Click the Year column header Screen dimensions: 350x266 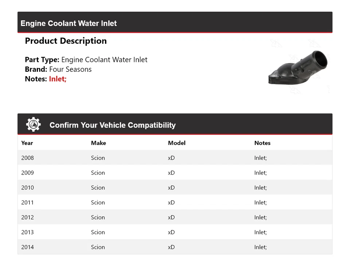(x=27, y=143)
